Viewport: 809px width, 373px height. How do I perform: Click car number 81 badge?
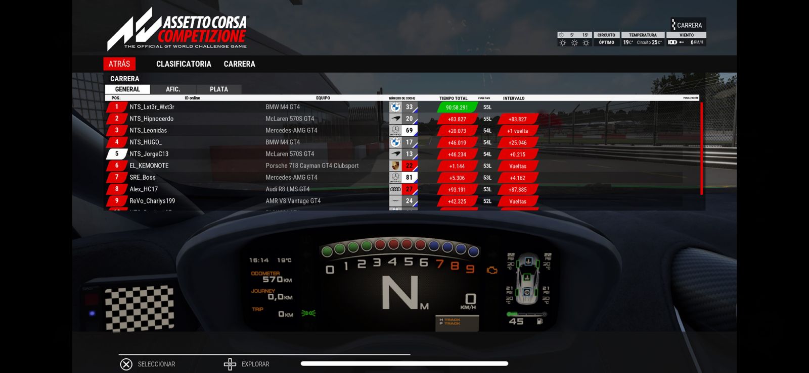tap(409, 177)
